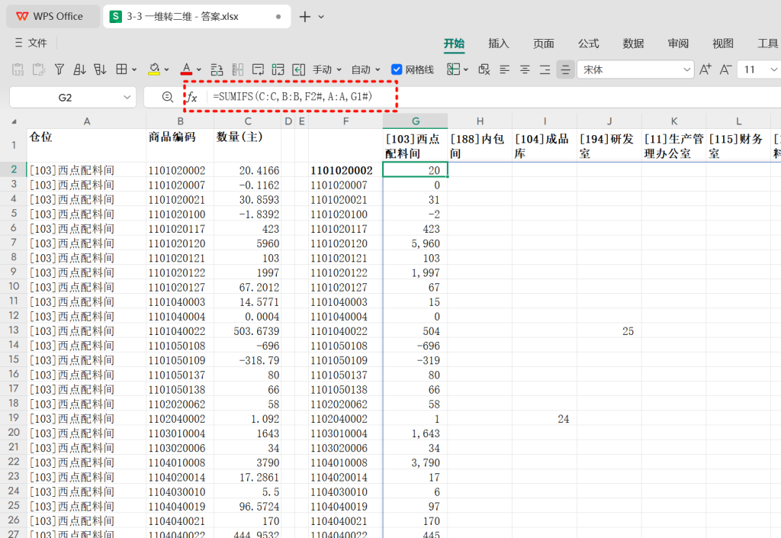Open the fill color dropdown arrow
This screenshot has height=538, width=781.
(x=166, y=69)
